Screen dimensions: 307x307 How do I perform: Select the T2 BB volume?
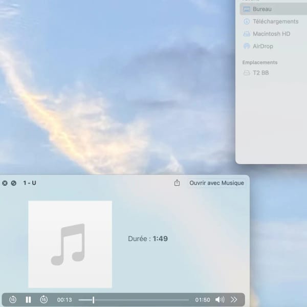coord(273,73)
